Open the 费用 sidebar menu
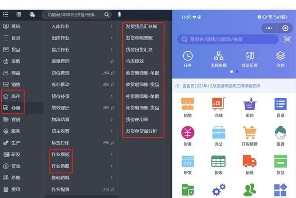The height and width of the screenshot is (198, 296). pyautogui.click(x=12, y=189)
